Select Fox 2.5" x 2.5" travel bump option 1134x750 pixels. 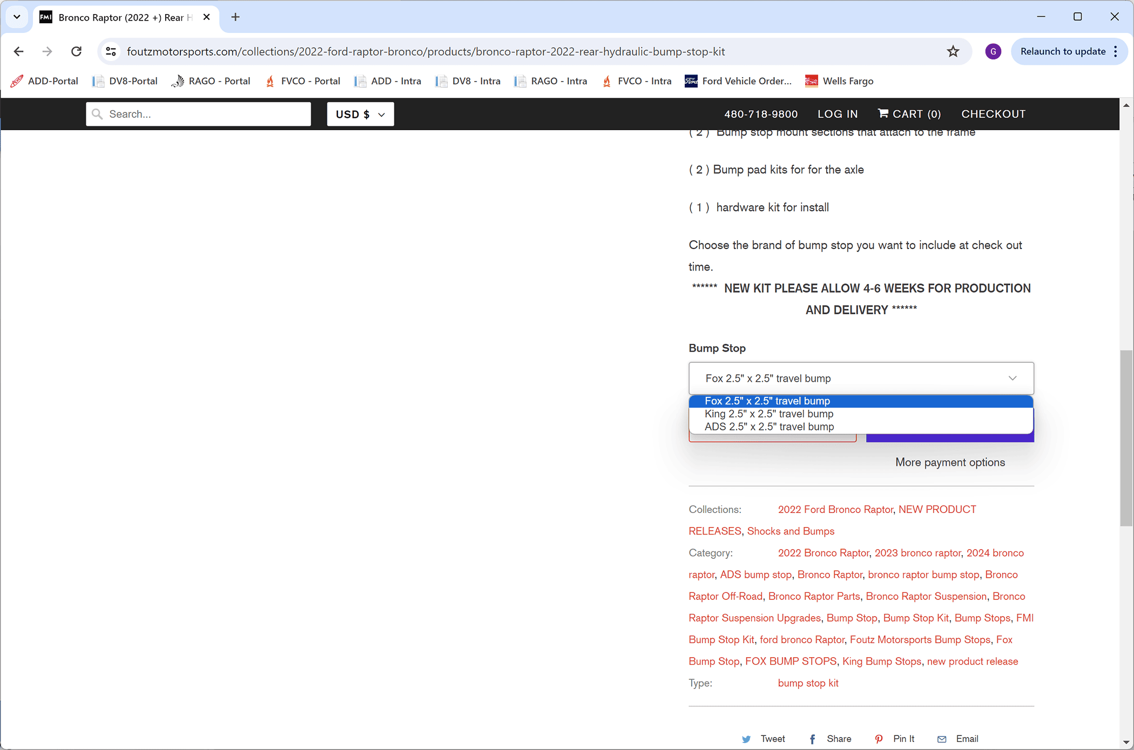[x=861, y=401]
